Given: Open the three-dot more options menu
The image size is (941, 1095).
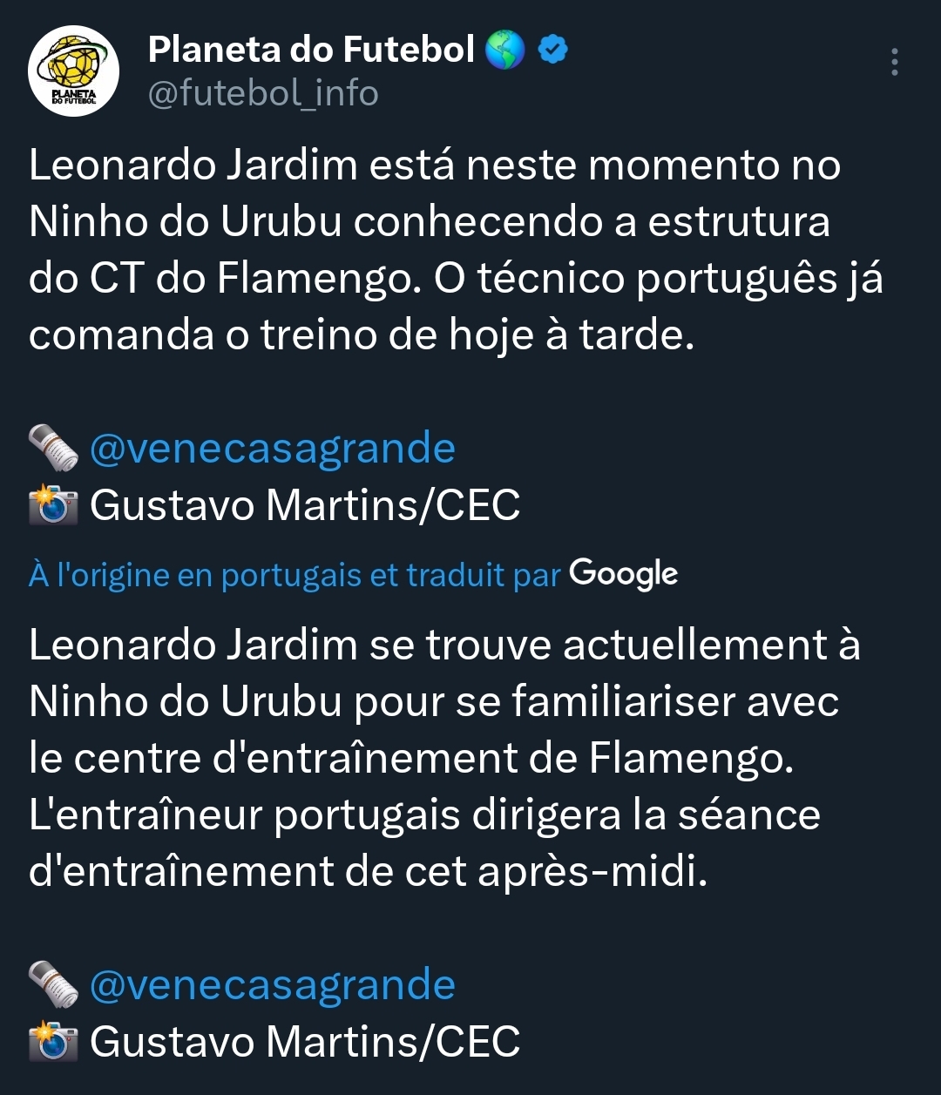Looking at the screenshot, I should click(894, 63).
